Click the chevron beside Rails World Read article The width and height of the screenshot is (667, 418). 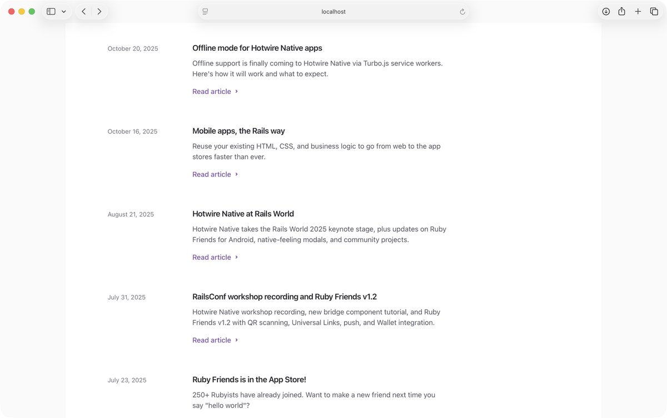point(236,257)
